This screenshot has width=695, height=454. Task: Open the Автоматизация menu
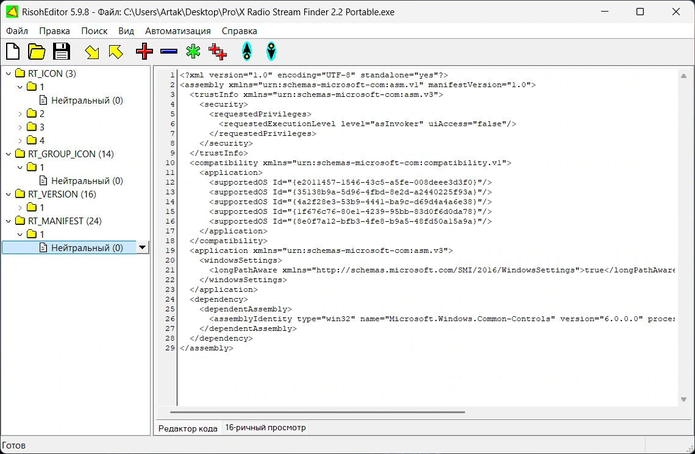178,31
